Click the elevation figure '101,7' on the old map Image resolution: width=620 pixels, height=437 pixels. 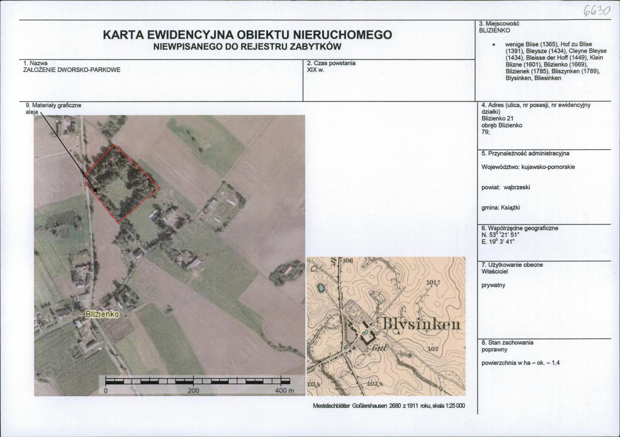[x=433, y=282]
